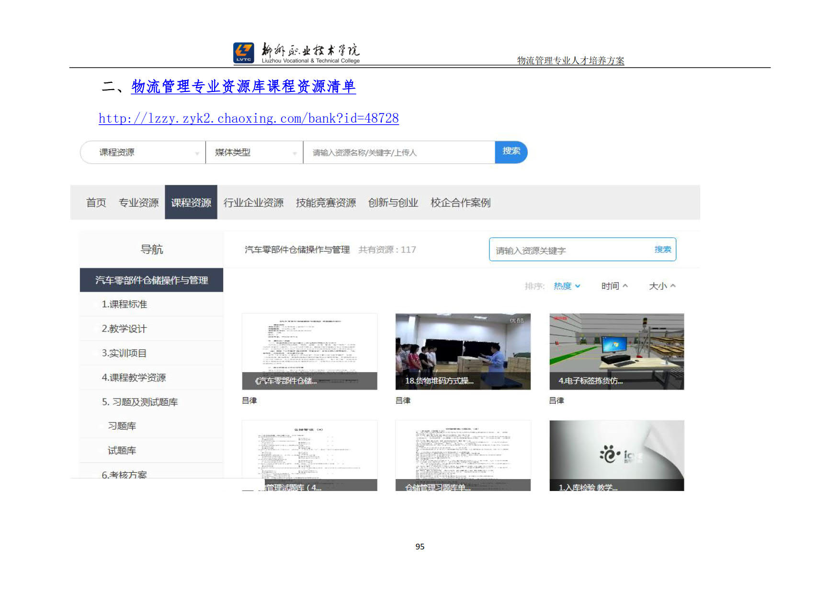Open the 1.入库检验 教学 thumbnail

click(616, 456)
